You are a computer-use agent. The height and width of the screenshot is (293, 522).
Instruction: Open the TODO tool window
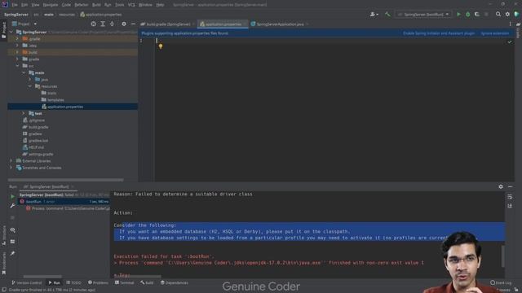(x=73, y=282)
